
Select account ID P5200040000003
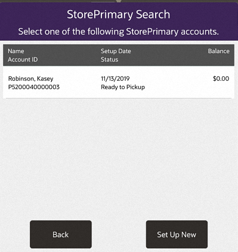click(34, 87)
